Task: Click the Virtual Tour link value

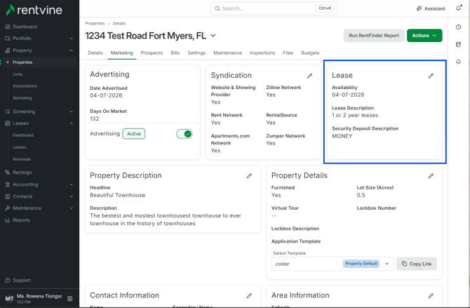Action: [274, 215]
